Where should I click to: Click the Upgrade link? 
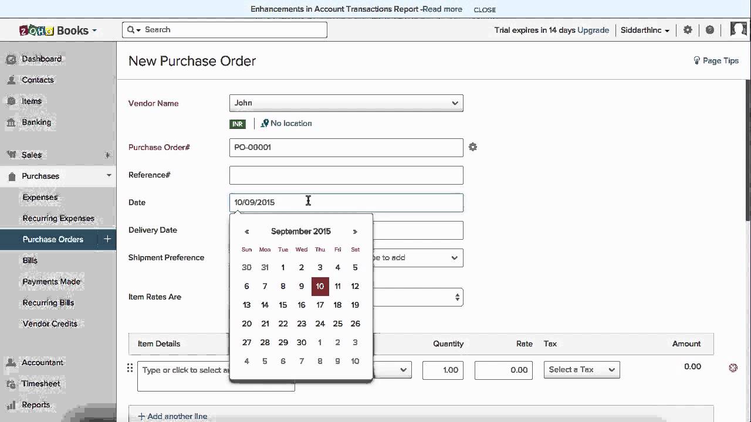pyautogui.click(x=593, y=30)
